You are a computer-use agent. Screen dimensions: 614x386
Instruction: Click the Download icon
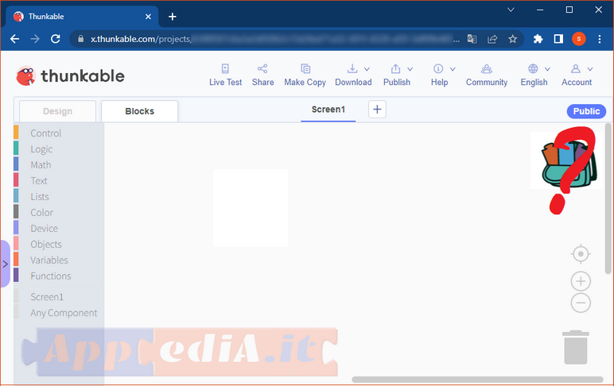click(352, 69)
